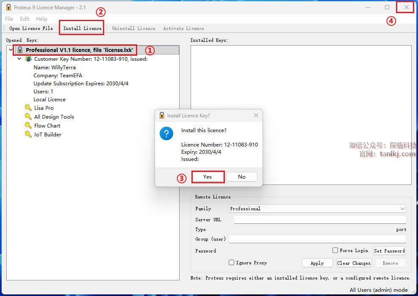
Task: Select the Flow Chart tree item
Action: [47, 126]
